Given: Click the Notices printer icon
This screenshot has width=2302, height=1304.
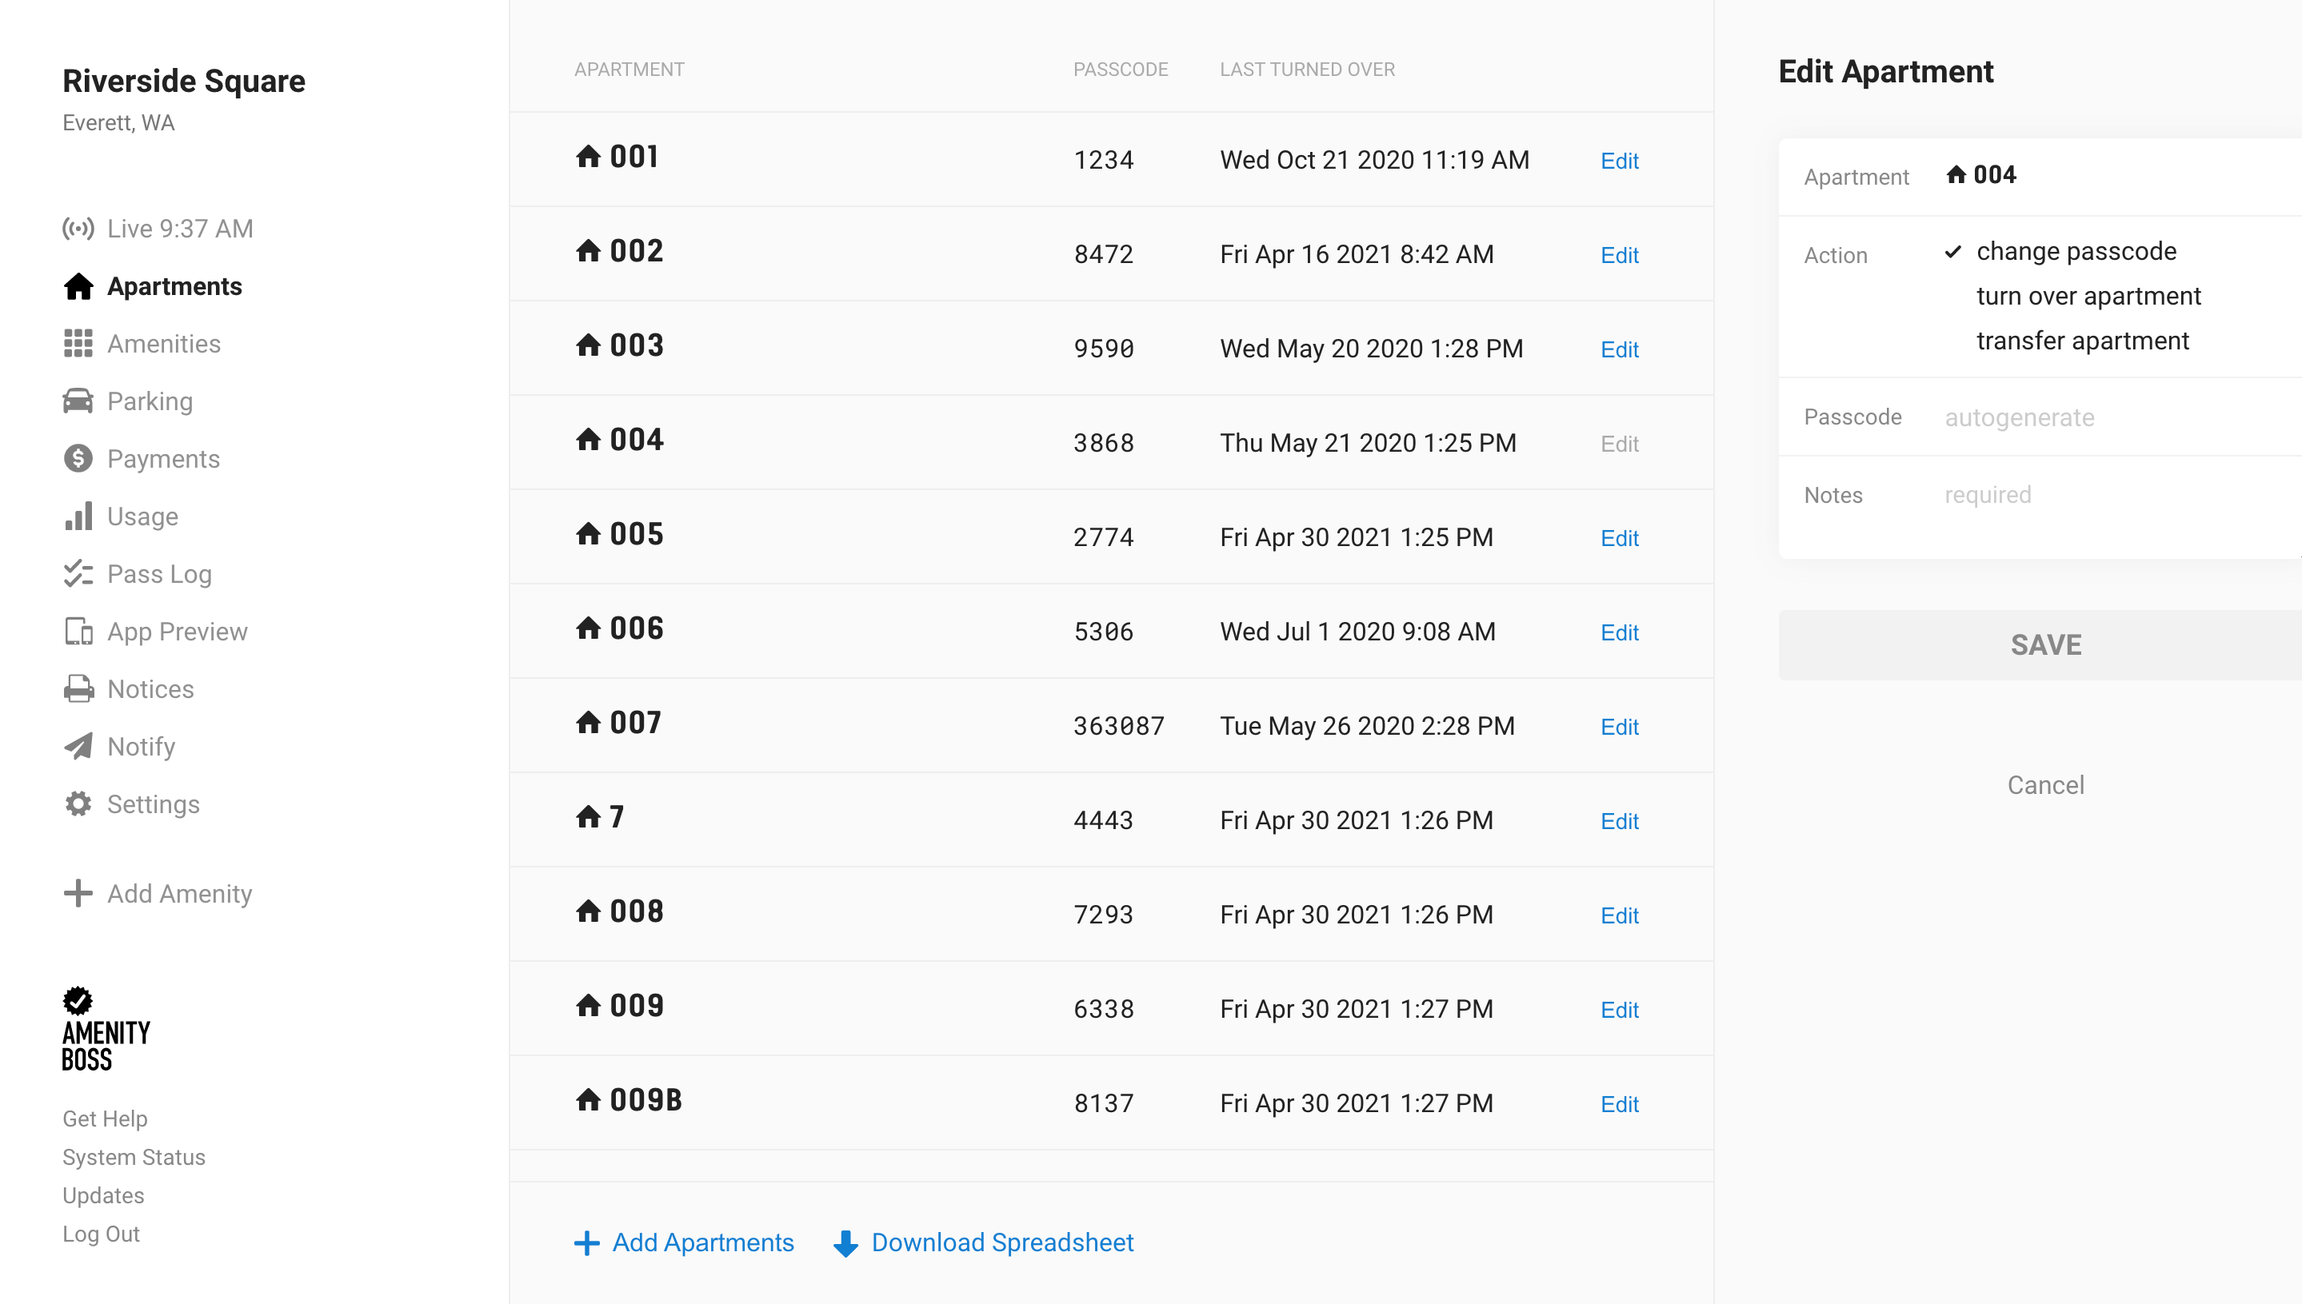Looking at the screenshot, I should pos(78,688).
